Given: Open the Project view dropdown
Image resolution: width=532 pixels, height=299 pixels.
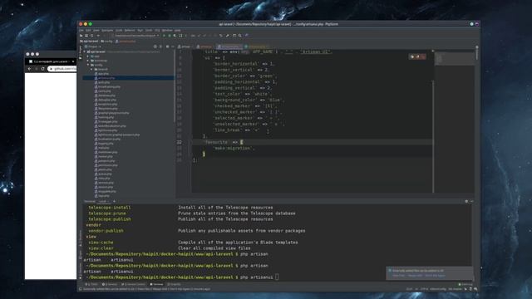Looking at the screenshot, I should pos(92,47).
